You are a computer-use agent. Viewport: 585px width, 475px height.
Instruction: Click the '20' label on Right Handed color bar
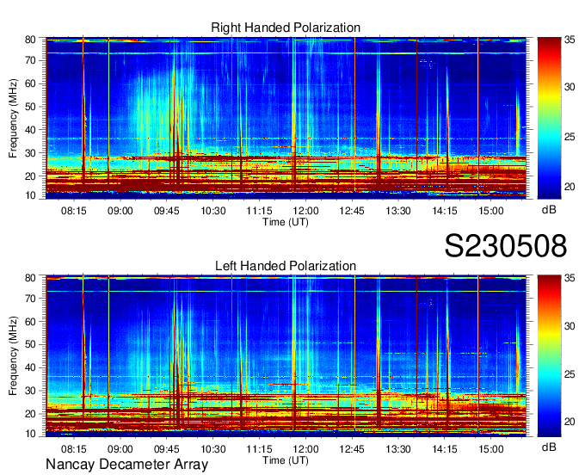click(x=570, y=187)
